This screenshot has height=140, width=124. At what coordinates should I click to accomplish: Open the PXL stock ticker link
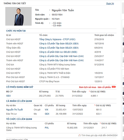click(x=47, y=128)
